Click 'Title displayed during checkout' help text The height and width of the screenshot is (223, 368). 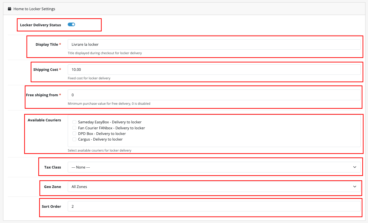tap(105, 53)
